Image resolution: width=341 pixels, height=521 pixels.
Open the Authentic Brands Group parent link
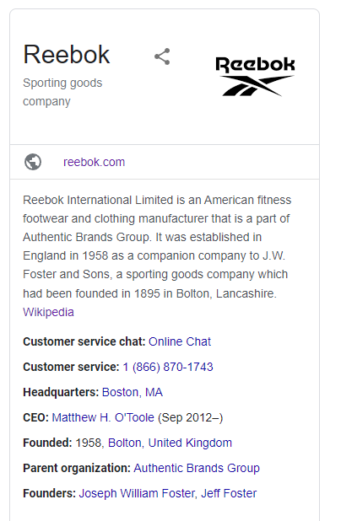197,468
